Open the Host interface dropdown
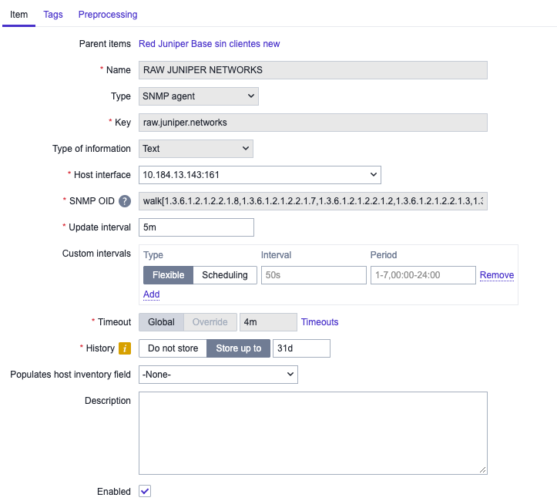The height and width of the screenshot is (501, 557). pyautogui.click(x=260, y=175)
